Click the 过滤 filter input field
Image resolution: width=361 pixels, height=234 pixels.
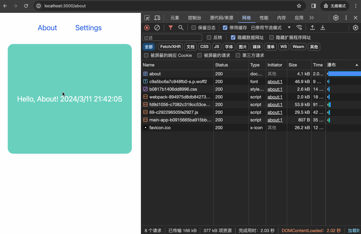click(172, 37)
